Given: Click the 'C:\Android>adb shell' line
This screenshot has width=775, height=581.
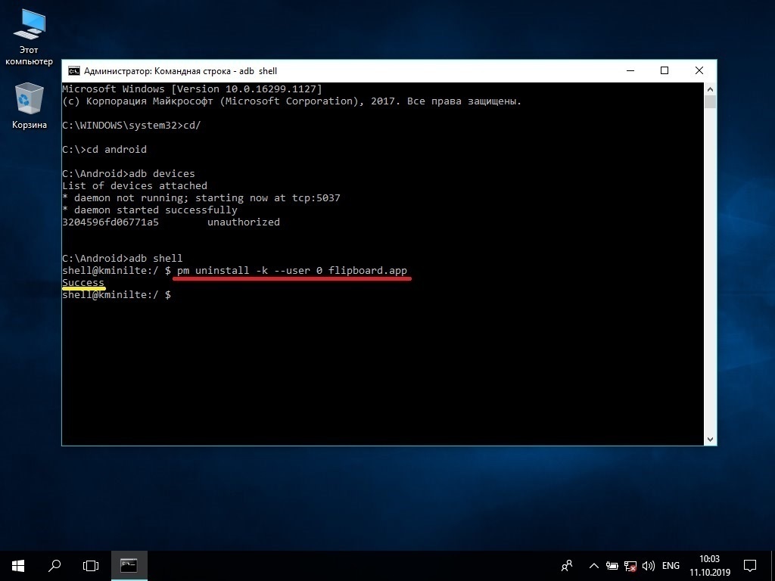Looking at the screenshot, I should pos(122,258).
